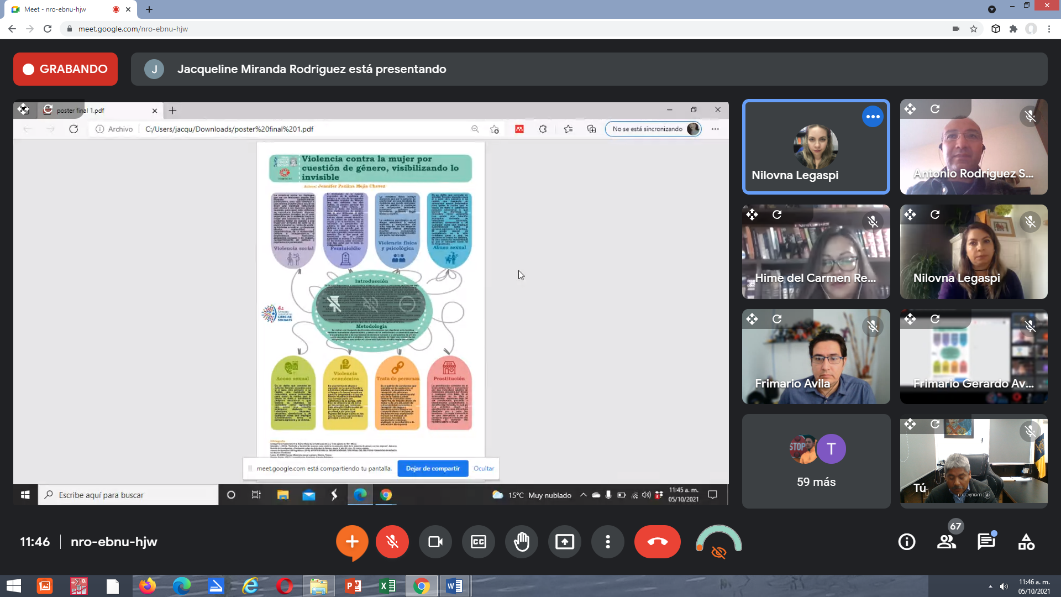This screenshot has height=597, width=1061.
Task: Click the orange plus add button
Action: pos(352,542)
